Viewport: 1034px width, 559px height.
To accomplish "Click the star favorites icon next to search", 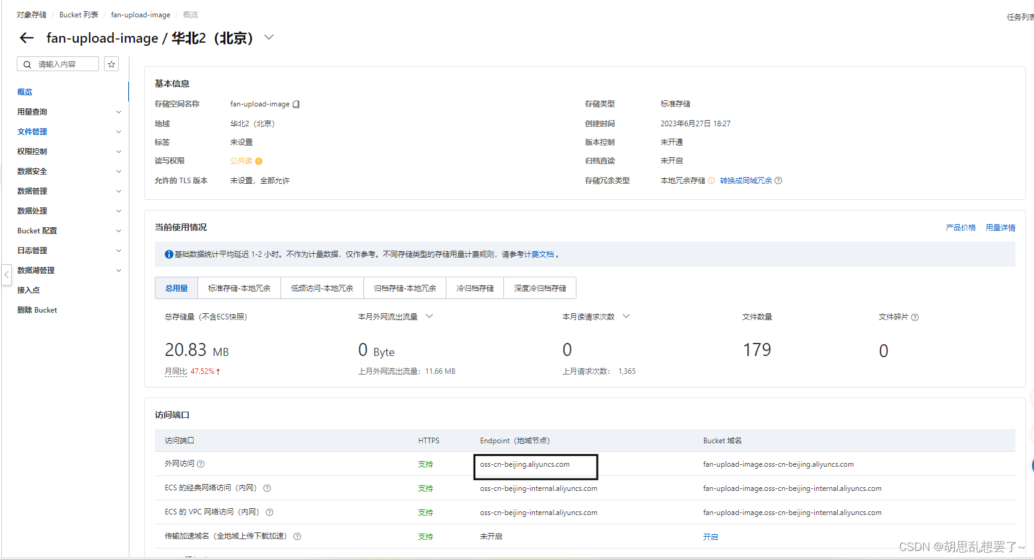I will coord(111,64).
